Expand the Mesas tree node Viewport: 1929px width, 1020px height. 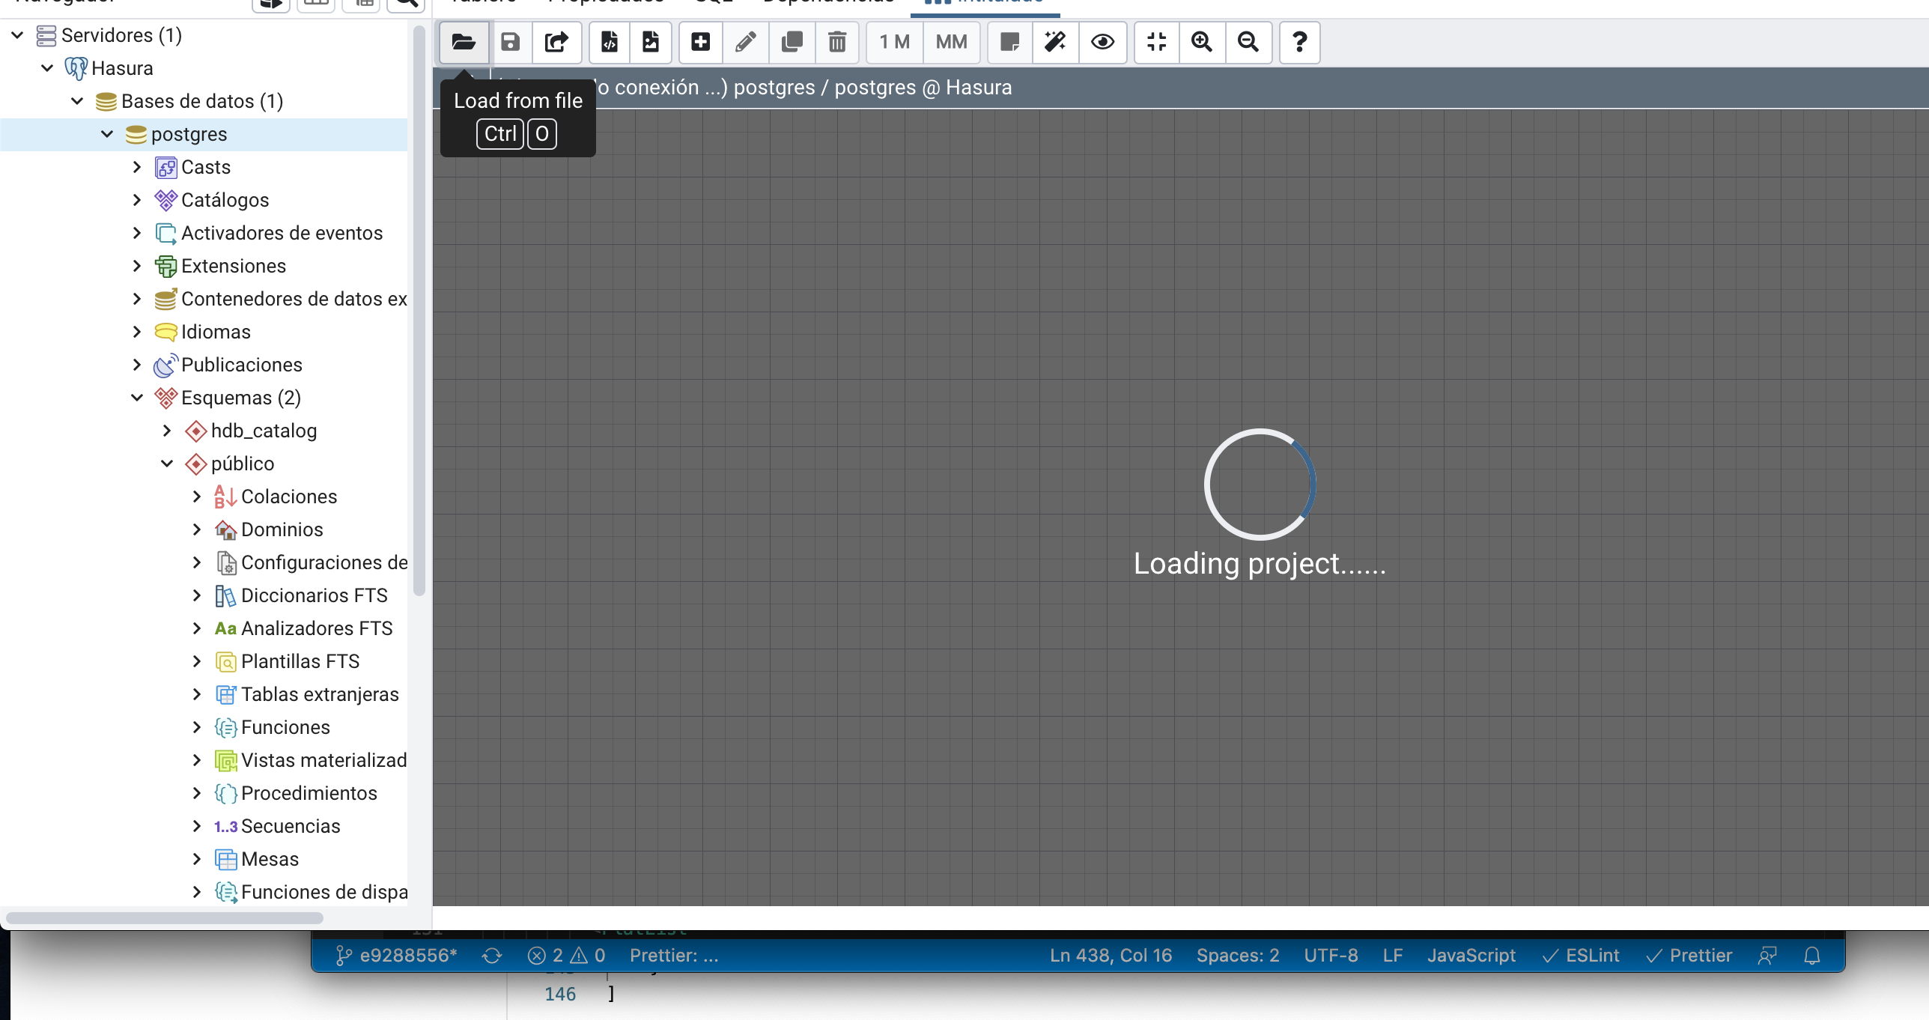click(197, 859)
